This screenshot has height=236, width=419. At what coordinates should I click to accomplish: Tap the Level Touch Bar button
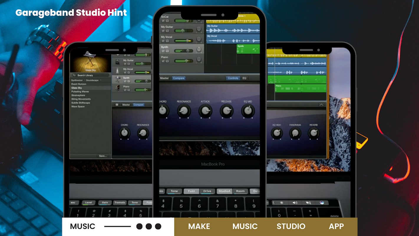click(x=88, y=203)
